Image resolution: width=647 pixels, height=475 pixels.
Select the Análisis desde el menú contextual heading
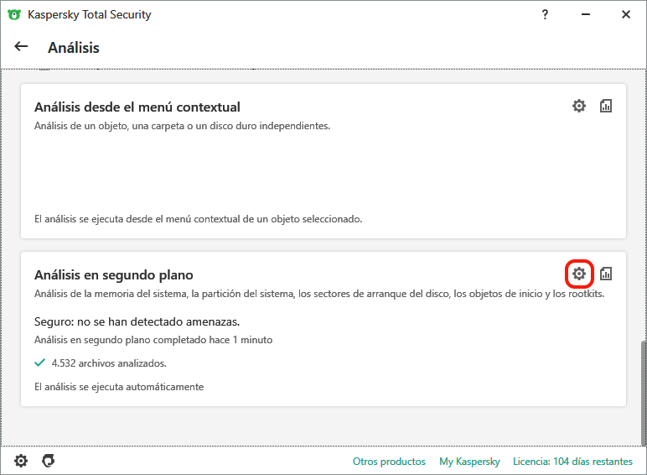tap(137, 107)
